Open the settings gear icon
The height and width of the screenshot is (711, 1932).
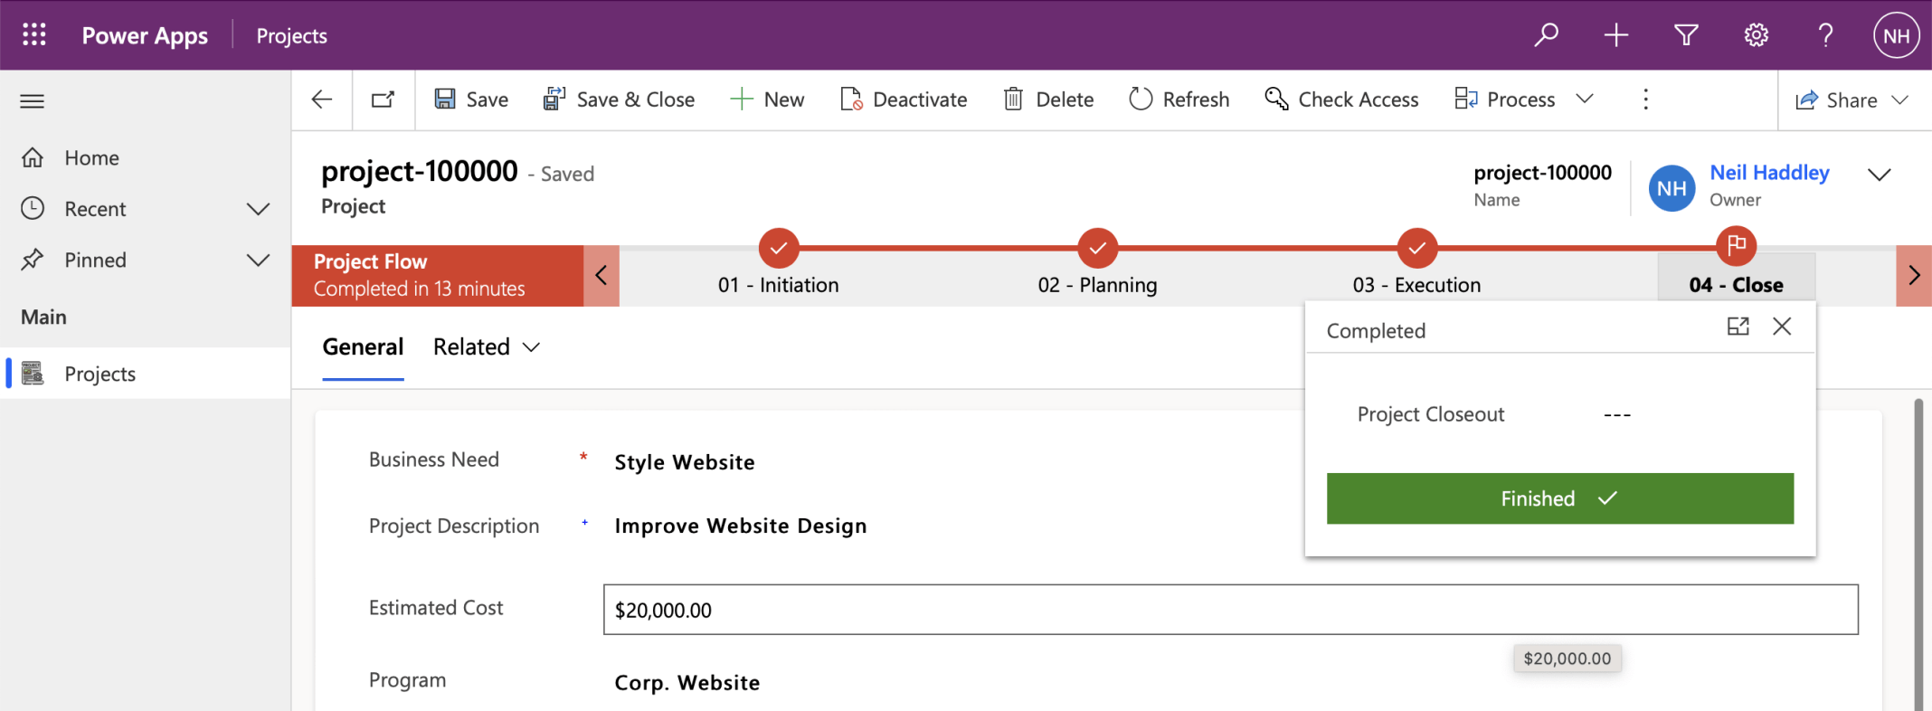point(1756,35)
